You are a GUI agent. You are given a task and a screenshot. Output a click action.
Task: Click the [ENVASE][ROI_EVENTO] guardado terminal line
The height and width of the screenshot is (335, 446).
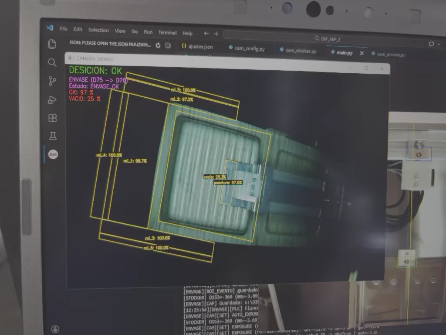(x=221, y=291)
